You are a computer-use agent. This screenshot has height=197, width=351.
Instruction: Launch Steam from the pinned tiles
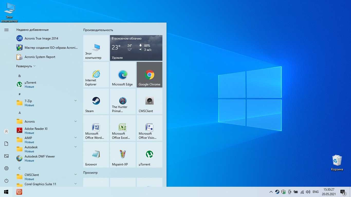point(96,101)
